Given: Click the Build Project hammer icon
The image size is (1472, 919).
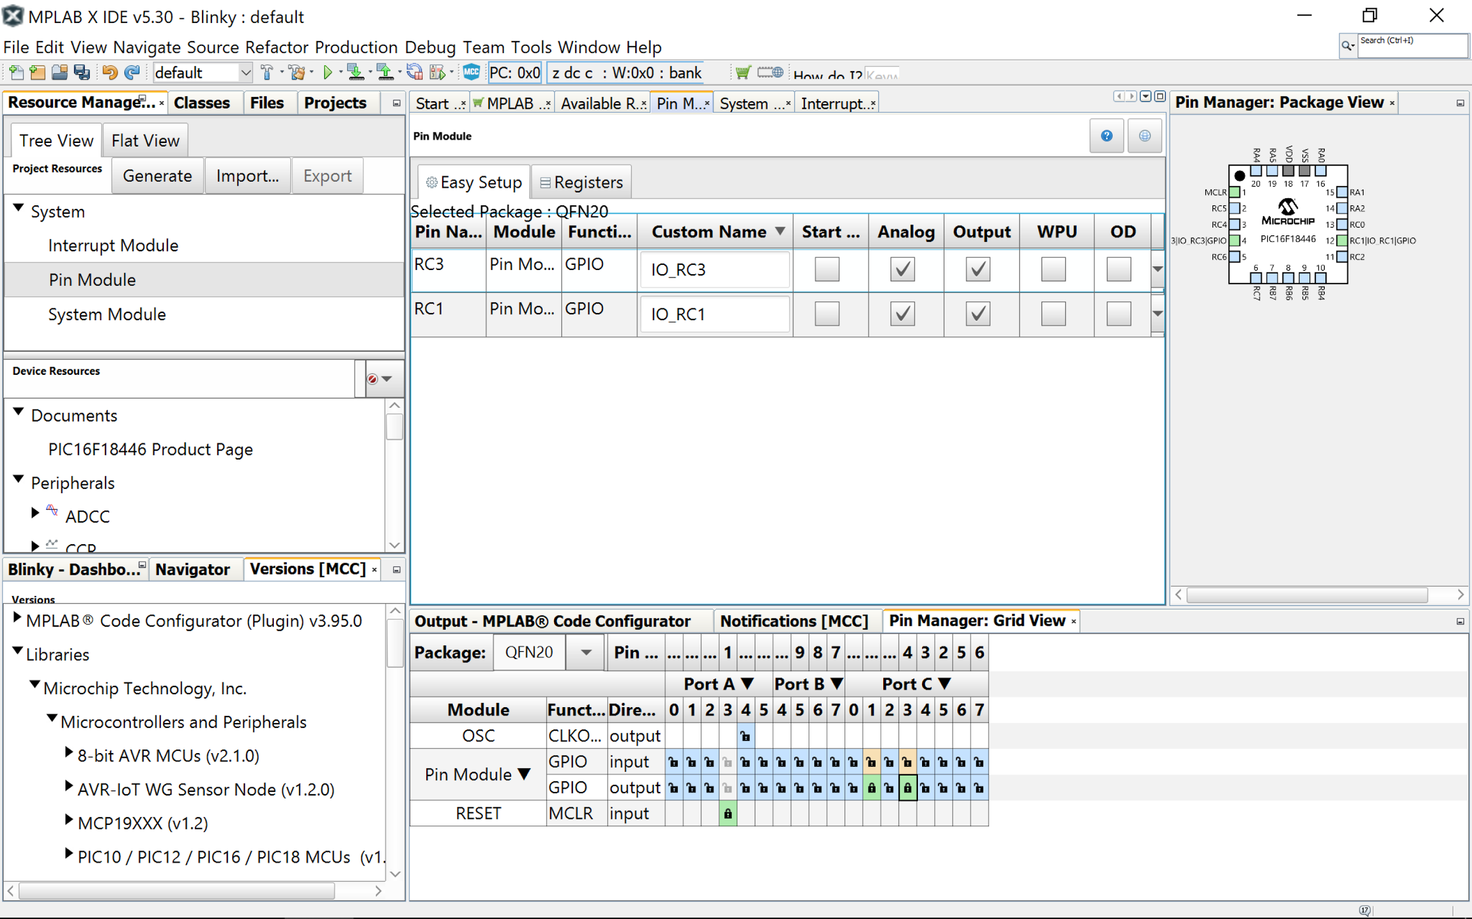Looking at the screenshot, I should [266, 73].
